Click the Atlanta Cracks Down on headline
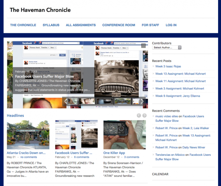 click(27, 152)
